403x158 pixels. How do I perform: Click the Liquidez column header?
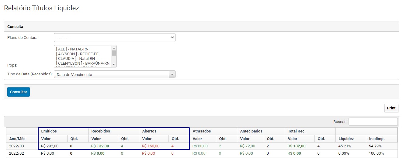[x=346, y=139]
